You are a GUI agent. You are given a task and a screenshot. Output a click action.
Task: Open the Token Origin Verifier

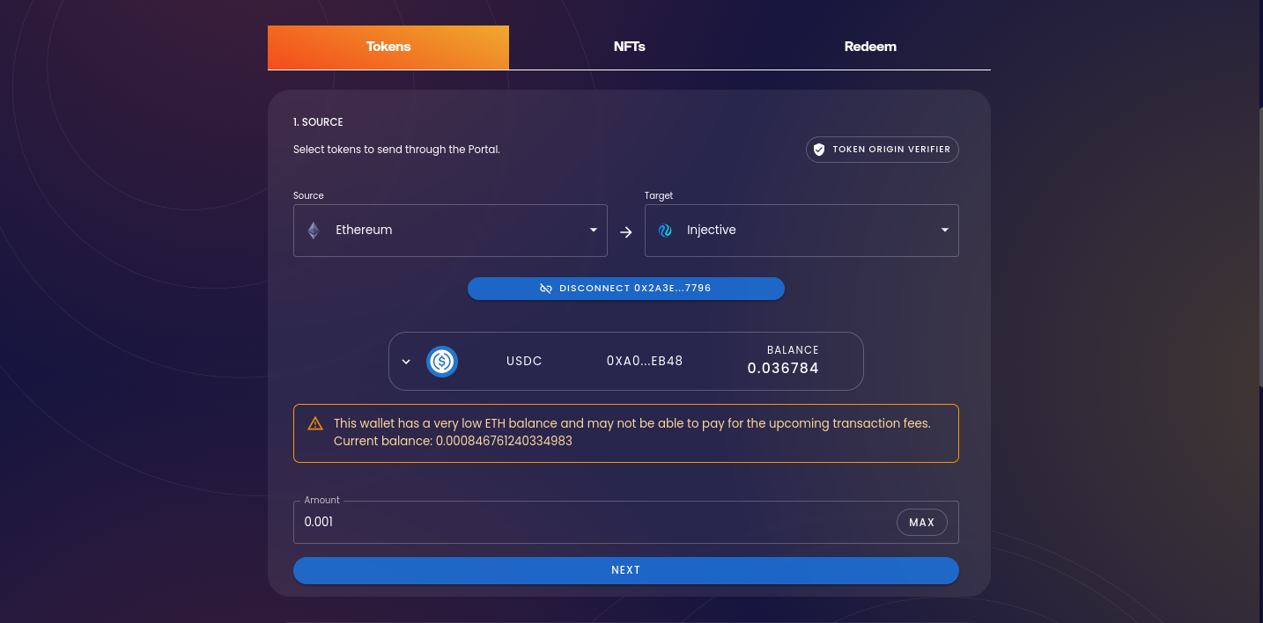[x=883, y=150]
